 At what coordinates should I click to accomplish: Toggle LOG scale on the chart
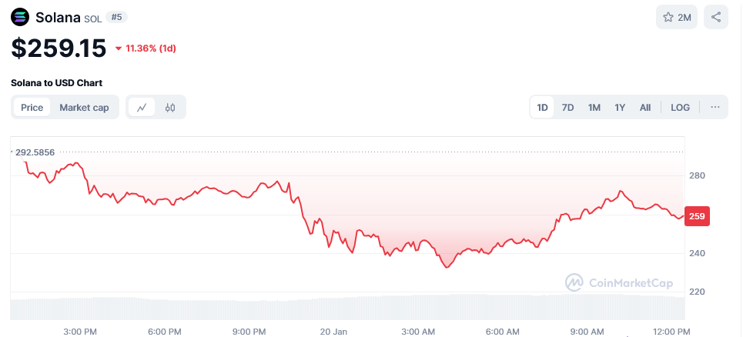tap(680, 108)
